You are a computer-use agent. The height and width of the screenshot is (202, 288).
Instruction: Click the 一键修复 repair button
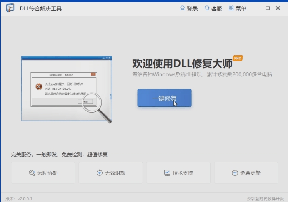pos(165,98)
